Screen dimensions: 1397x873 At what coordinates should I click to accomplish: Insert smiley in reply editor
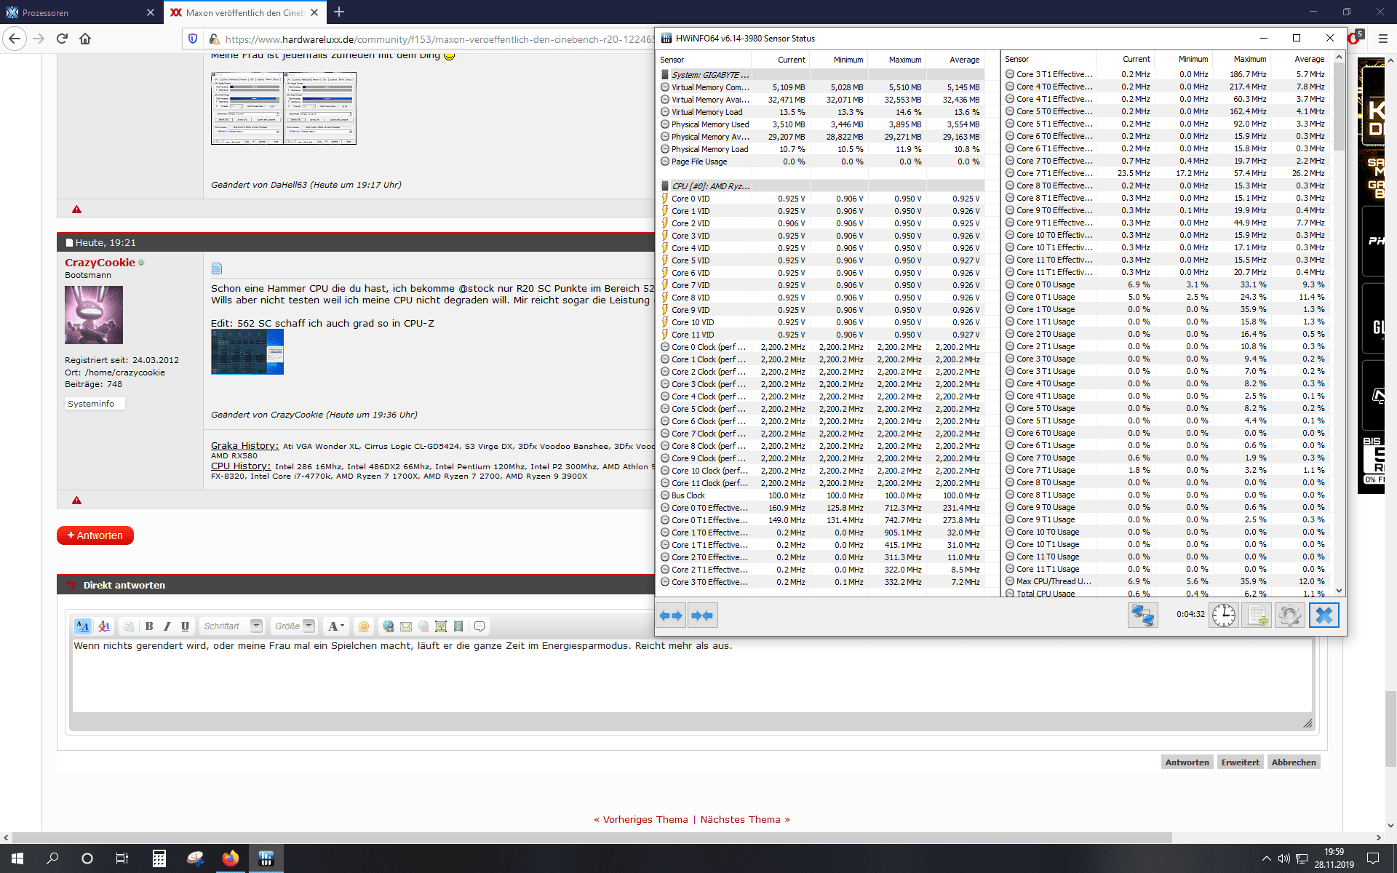364,626
